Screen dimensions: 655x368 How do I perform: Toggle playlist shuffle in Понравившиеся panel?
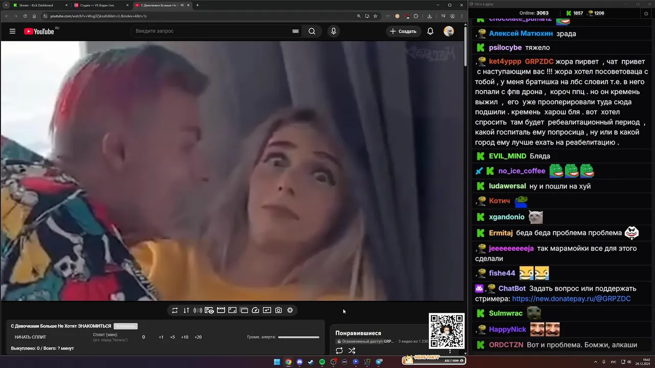352,351
